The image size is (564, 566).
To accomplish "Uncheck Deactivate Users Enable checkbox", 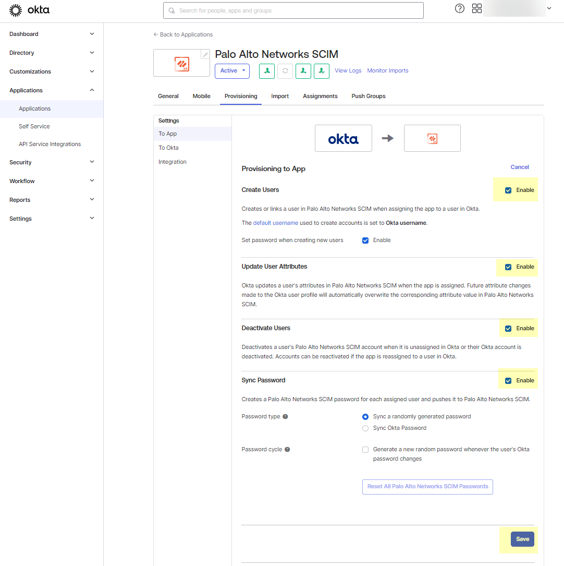I will pyautogui.click(x=508, y=329).
